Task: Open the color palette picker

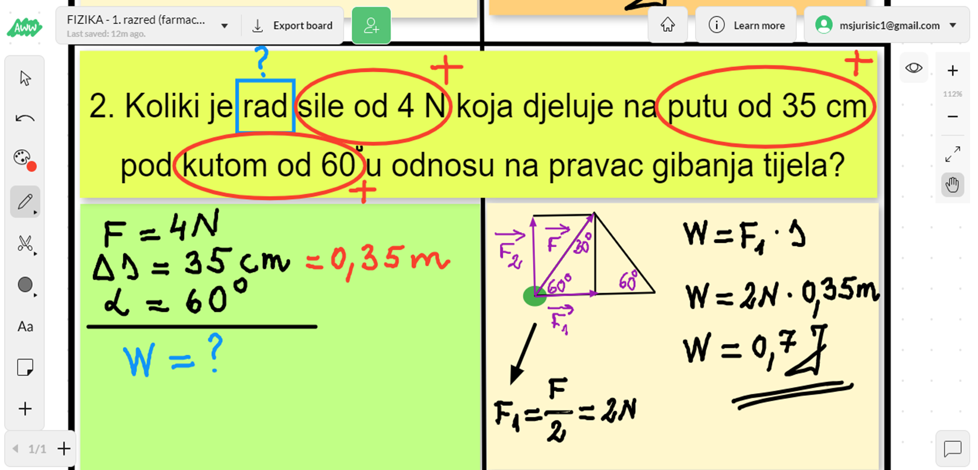Action: (x=24, y=159)
